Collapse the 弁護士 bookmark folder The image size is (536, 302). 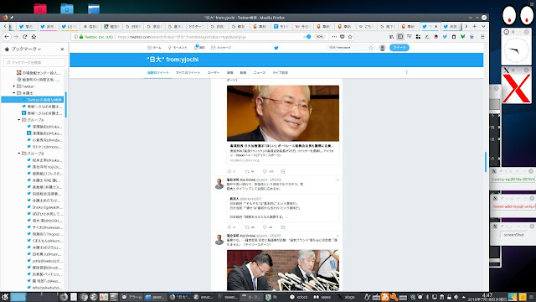tap(14, 93)
